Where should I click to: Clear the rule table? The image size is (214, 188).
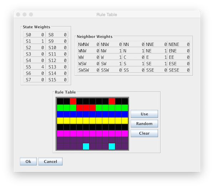point(144,133)
